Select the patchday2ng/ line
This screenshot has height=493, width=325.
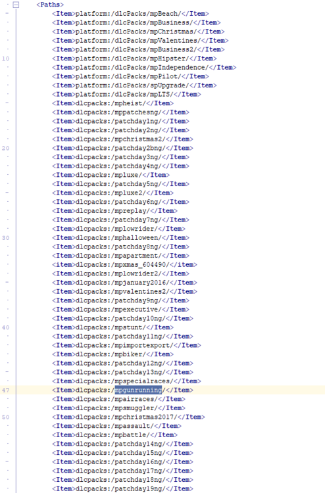click(121, 130)
